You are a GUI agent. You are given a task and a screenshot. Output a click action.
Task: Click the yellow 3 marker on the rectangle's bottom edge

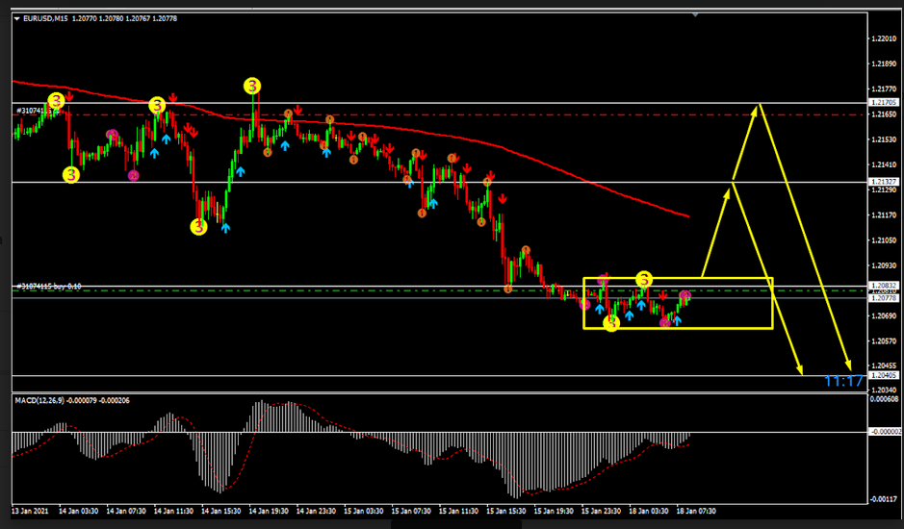point(611,324)
